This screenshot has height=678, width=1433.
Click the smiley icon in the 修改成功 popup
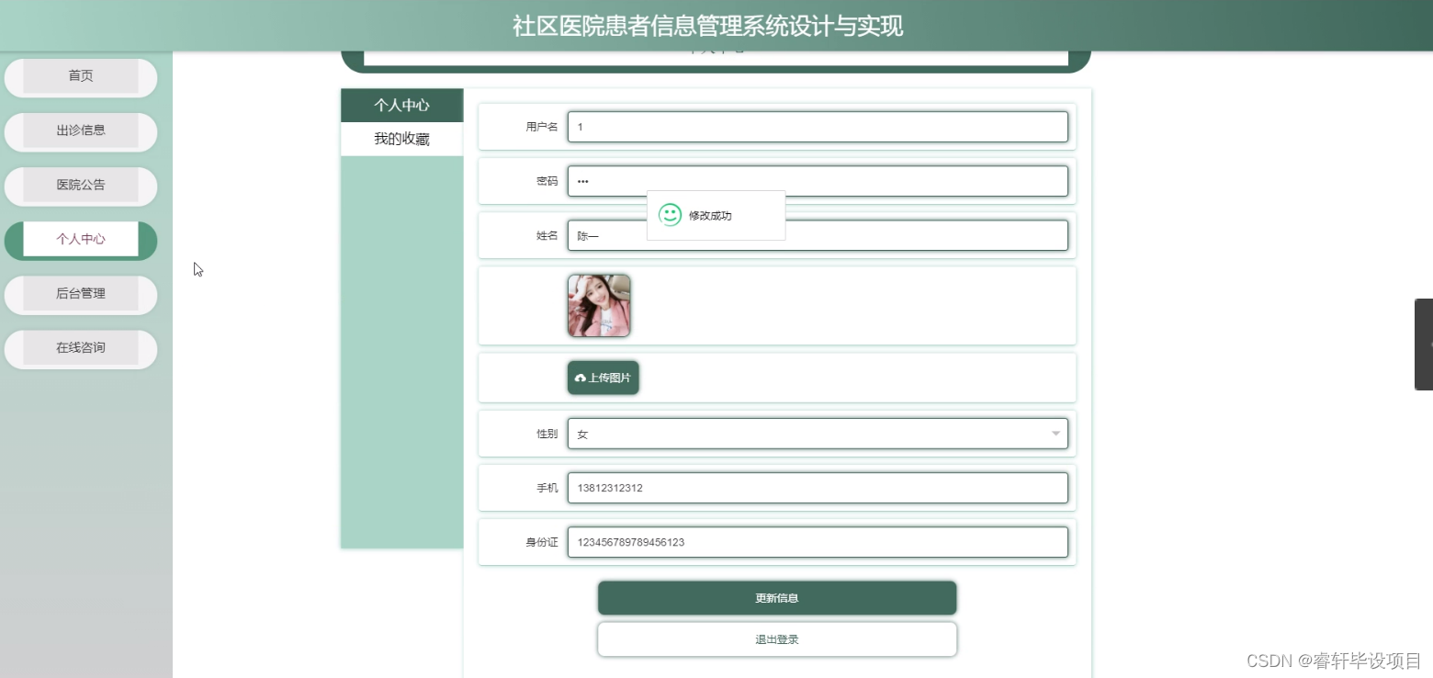[669, 215]
